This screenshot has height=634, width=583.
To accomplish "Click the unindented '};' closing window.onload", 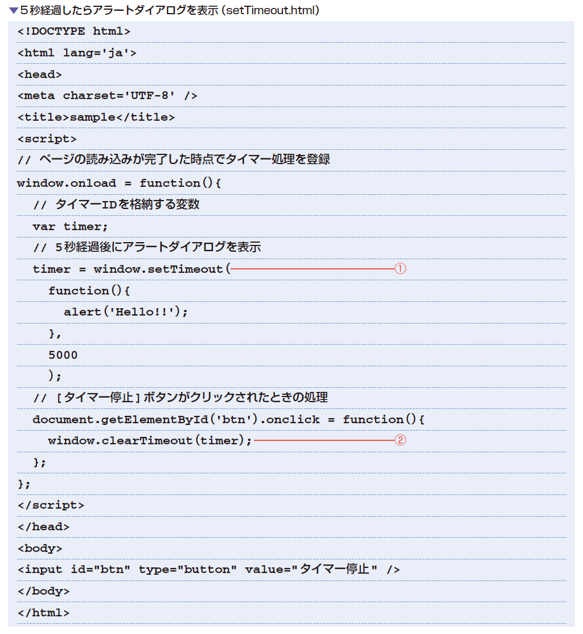I will click(24, 484).
